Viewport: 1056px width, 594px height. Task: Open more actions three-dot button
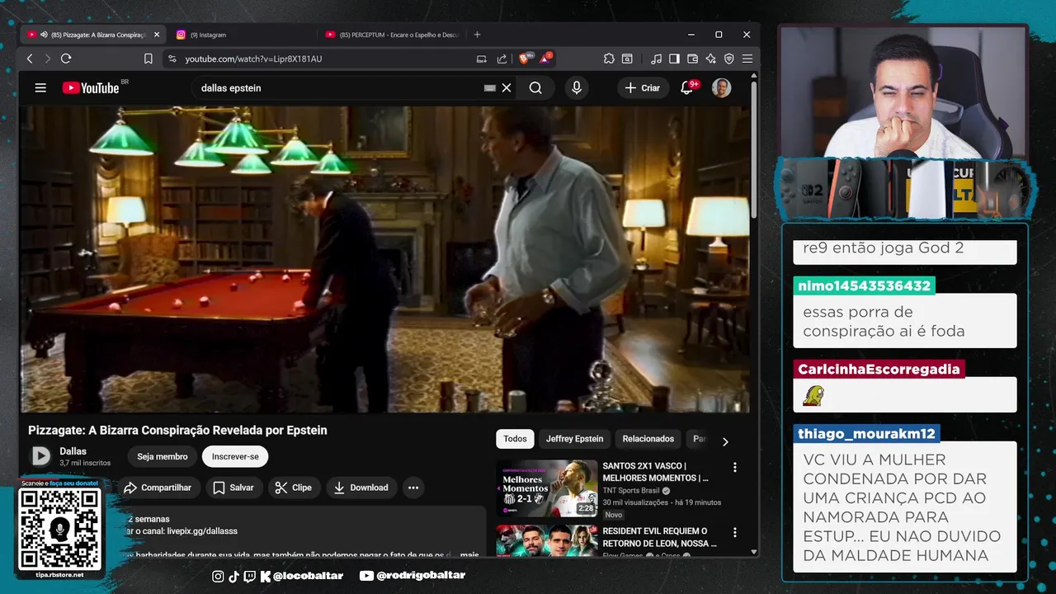[x=413, y=488]
